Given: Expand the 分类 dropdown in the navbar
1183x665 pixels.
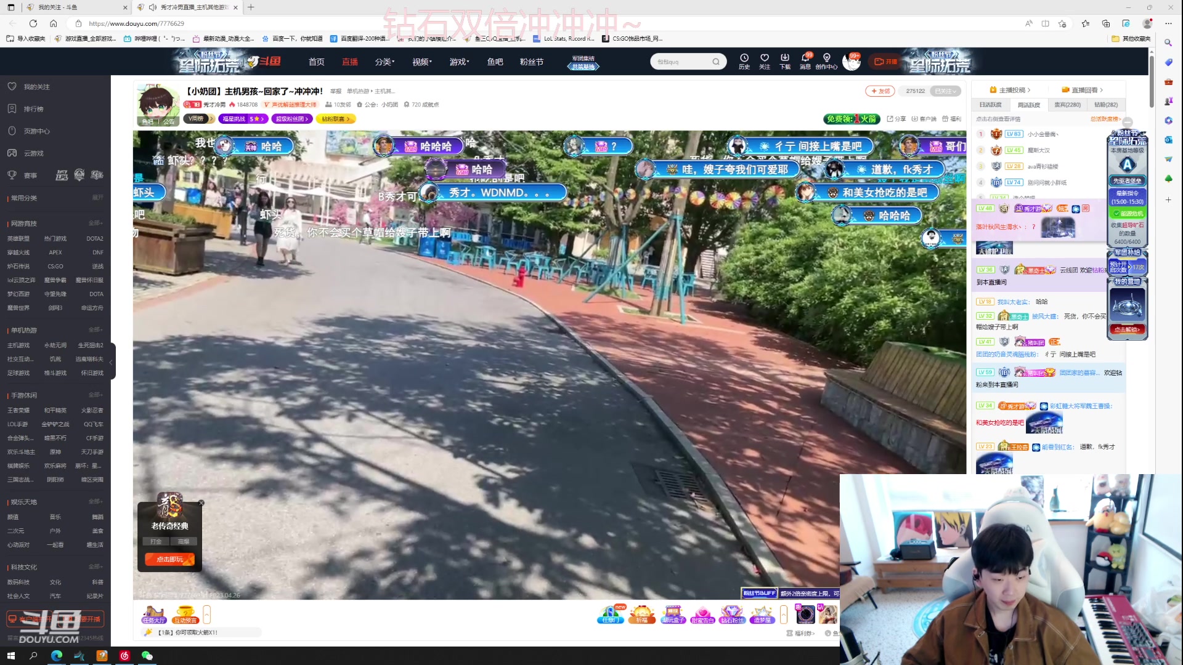Looking at the screenshot, I should pyautogui.click(x=384, y=62).
